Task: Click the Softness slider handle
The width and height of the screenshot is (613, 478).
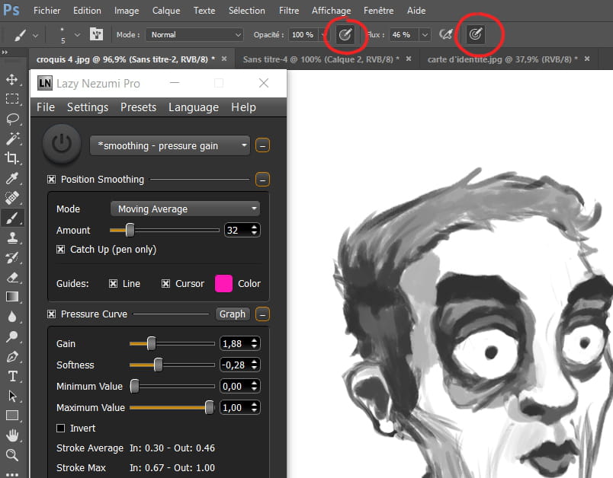Action: pyautogui.click(x=158, y=365)
